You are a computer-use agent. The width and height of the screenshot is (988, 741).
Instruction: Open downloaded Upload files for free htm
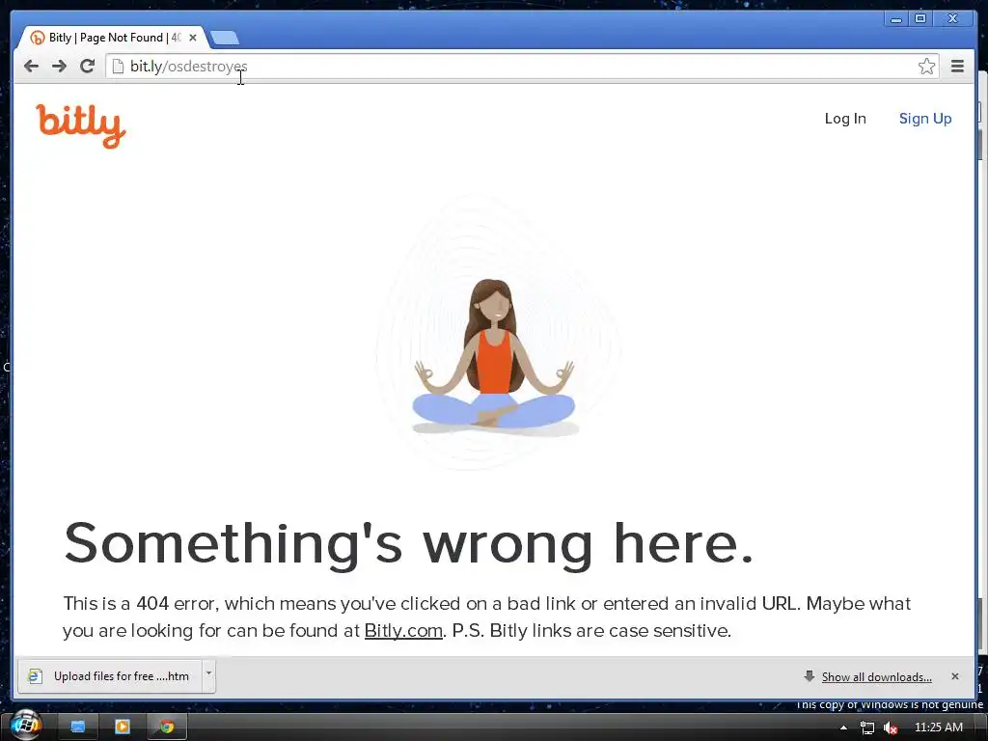point(110,676)
